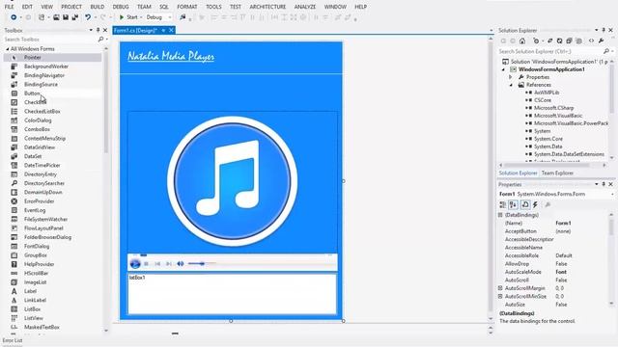Open the BUILD menu
The image size is (618, 347).
click(98, 7)
